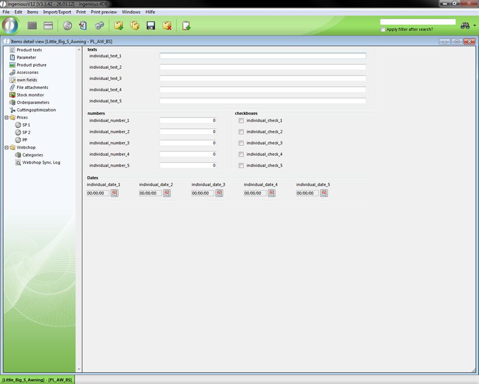Open the individual_date_1 calendar picker
The image size is (479, 384).
pos(114,193)
